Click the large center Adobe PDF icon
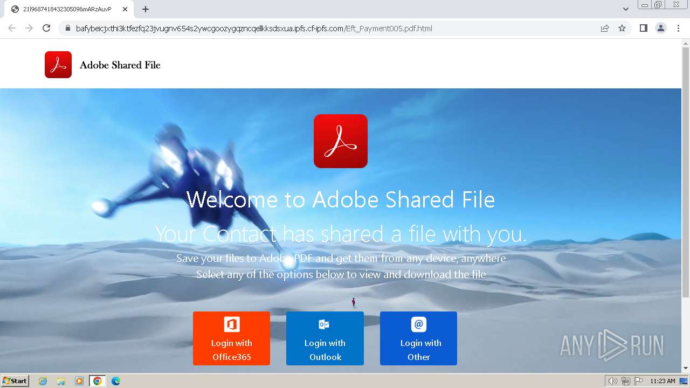The image size is (690, 388). coord(341,141)
